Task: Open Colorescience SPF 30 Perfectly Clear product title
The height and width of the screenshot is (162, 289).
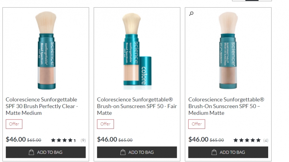Action: [x=41, y=106]
